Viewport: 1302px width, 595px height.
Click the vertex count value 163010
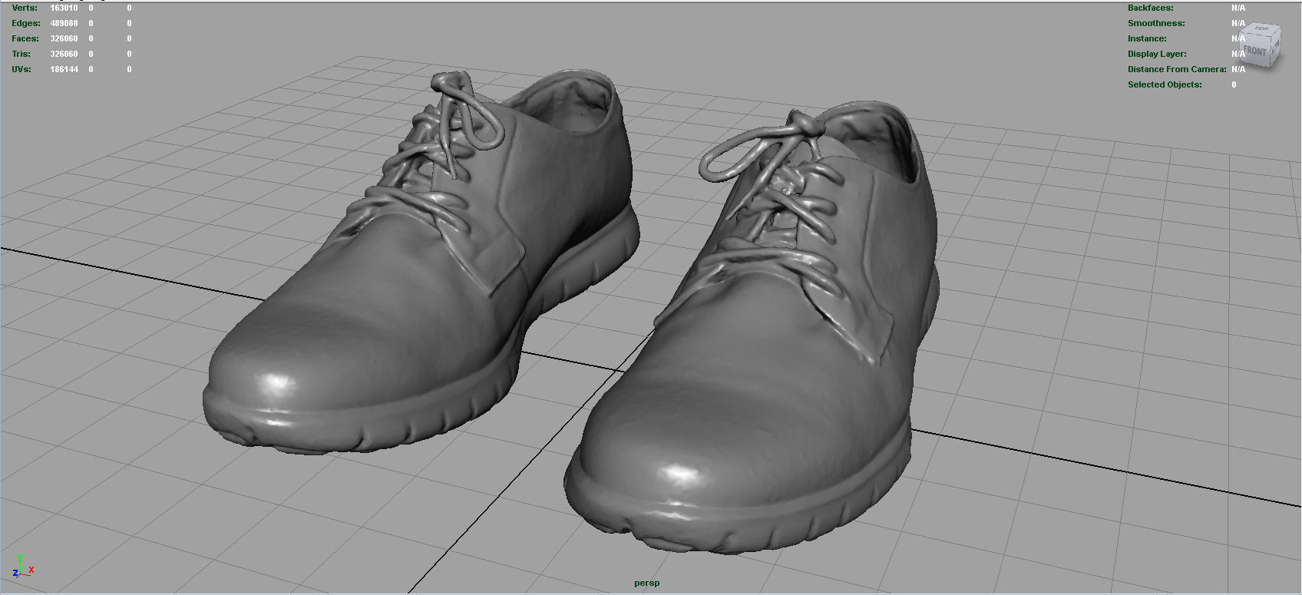(x=64, y=8)
